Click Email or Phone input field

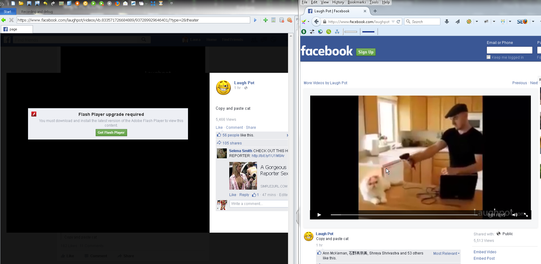(x=509, y=50)
